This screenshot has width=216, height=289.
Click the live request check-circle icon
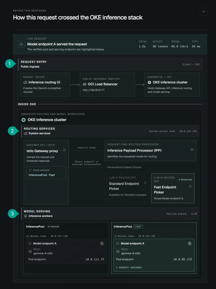(x=21, y=44)
